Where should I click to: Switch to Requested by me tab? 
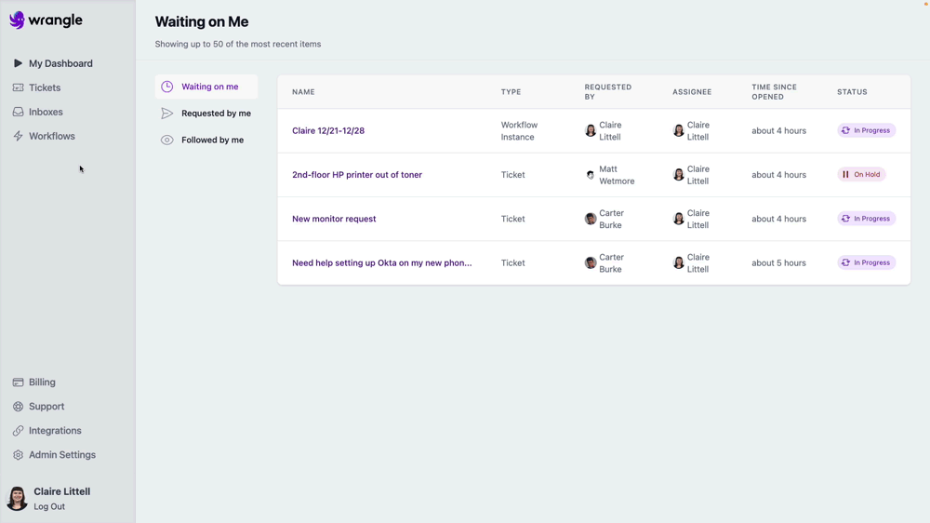[x=216, y=114]
